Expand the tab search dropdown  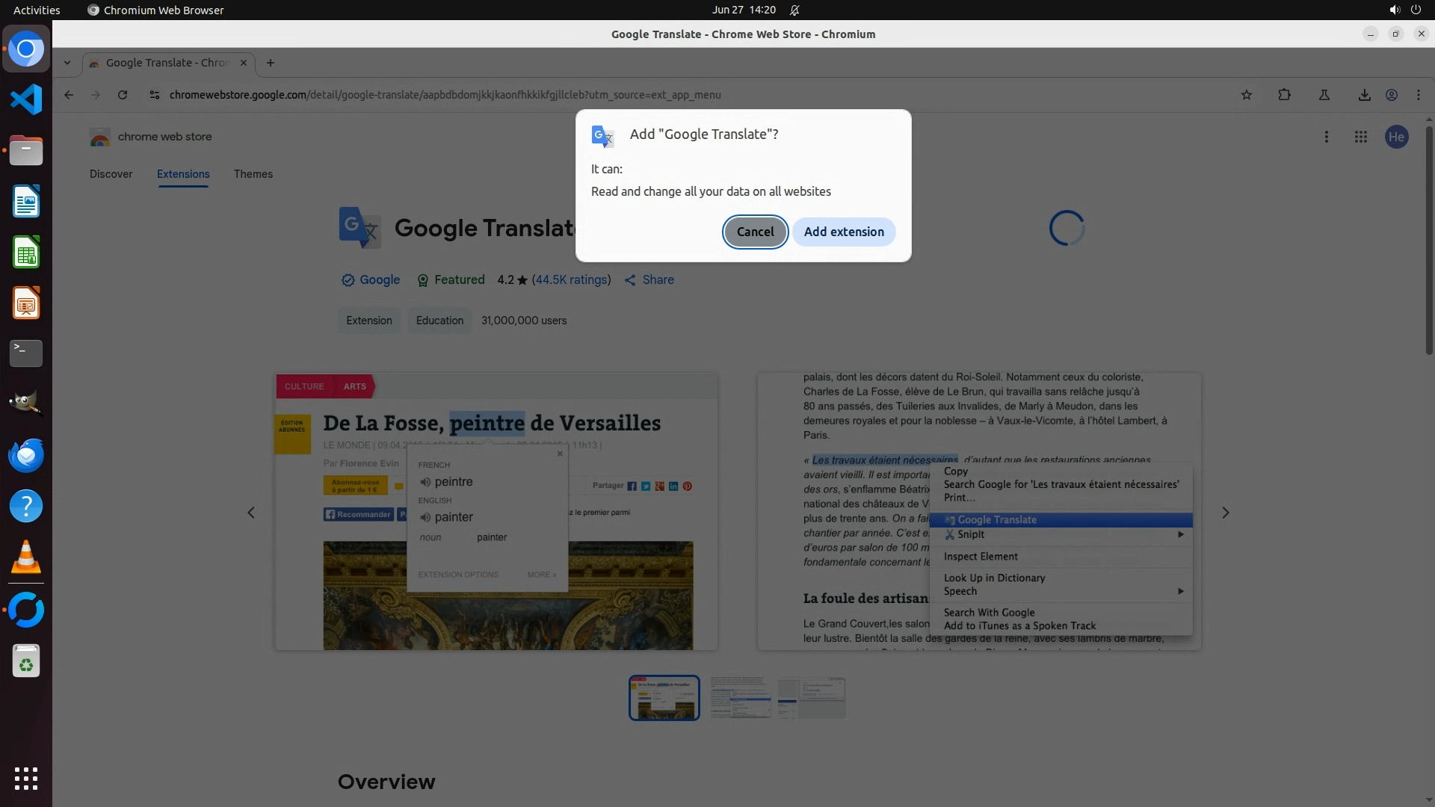tap(67, 63)
